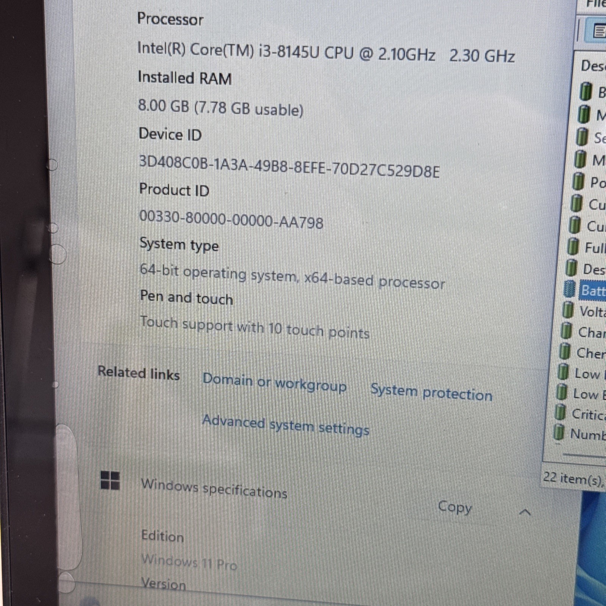Click the Windows logo beside Windows specifications
This screenshot has width=606, height=606.
110,481
